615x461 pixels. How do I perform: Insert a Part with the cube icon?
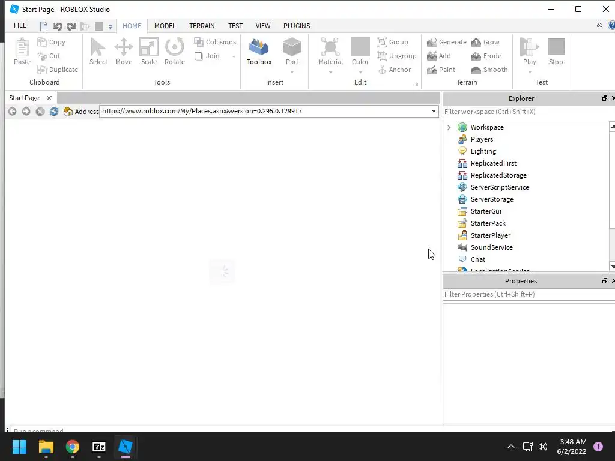point(292,47)
